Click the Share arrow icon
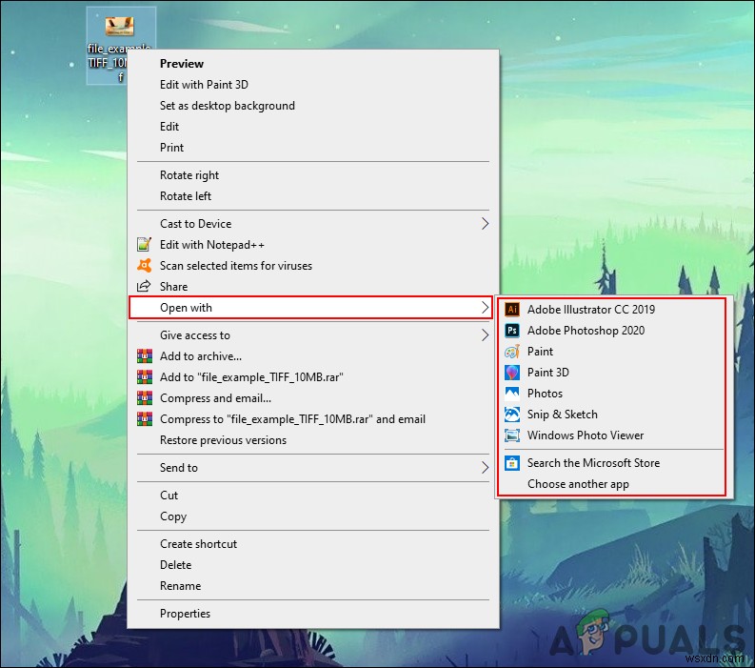 tap(145, 287)
